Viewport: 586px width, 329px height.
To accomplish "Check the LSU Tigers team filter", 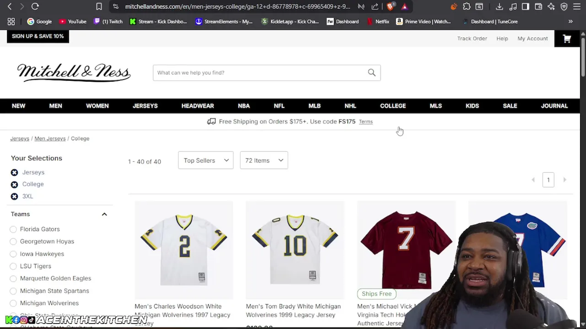I will click(x=13, y=266).
